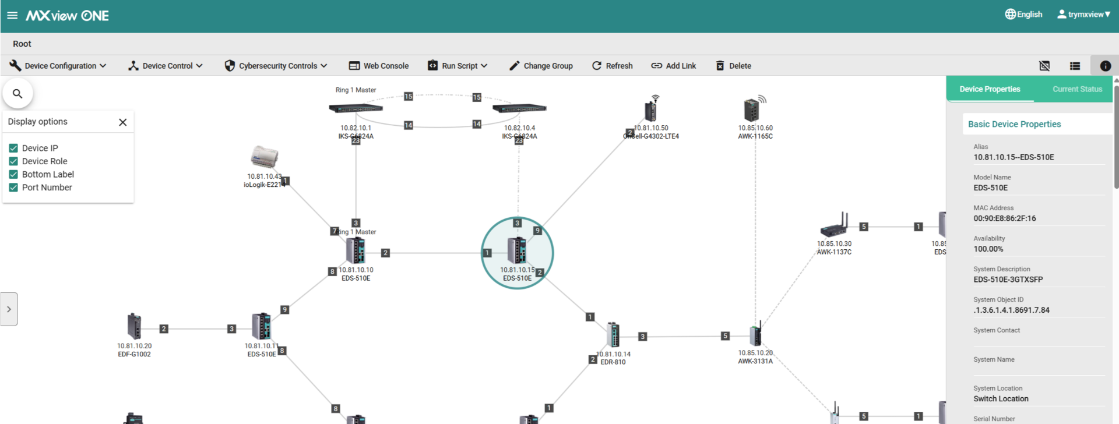This screenshot has width=1119, height=424.
Task: Expand the Device Configuration dropdown
Action: click(x=58, y=66)
